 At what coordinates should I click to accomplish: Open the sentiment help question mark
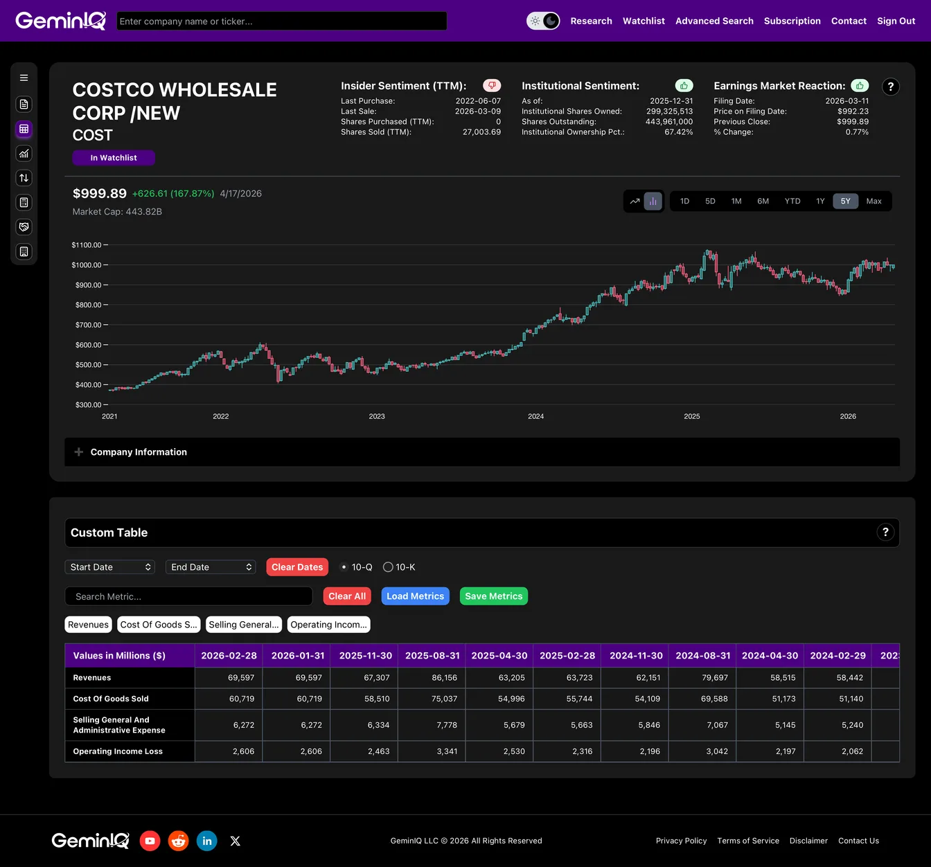point(891,87)
